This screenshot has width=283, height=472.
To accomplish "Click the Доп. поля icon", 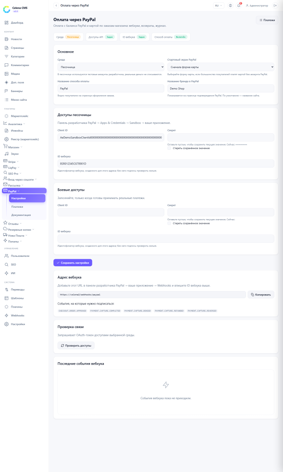I will 6,82.
